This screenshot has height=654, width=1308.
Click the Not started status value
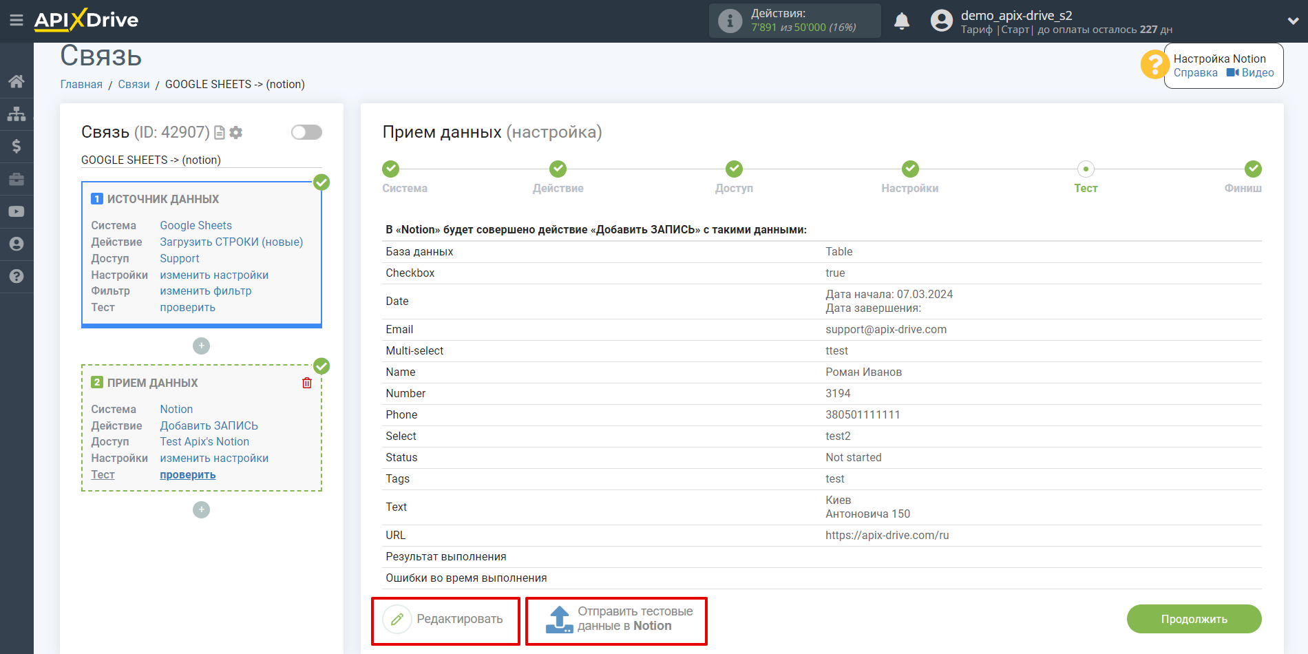pos(853,458)
